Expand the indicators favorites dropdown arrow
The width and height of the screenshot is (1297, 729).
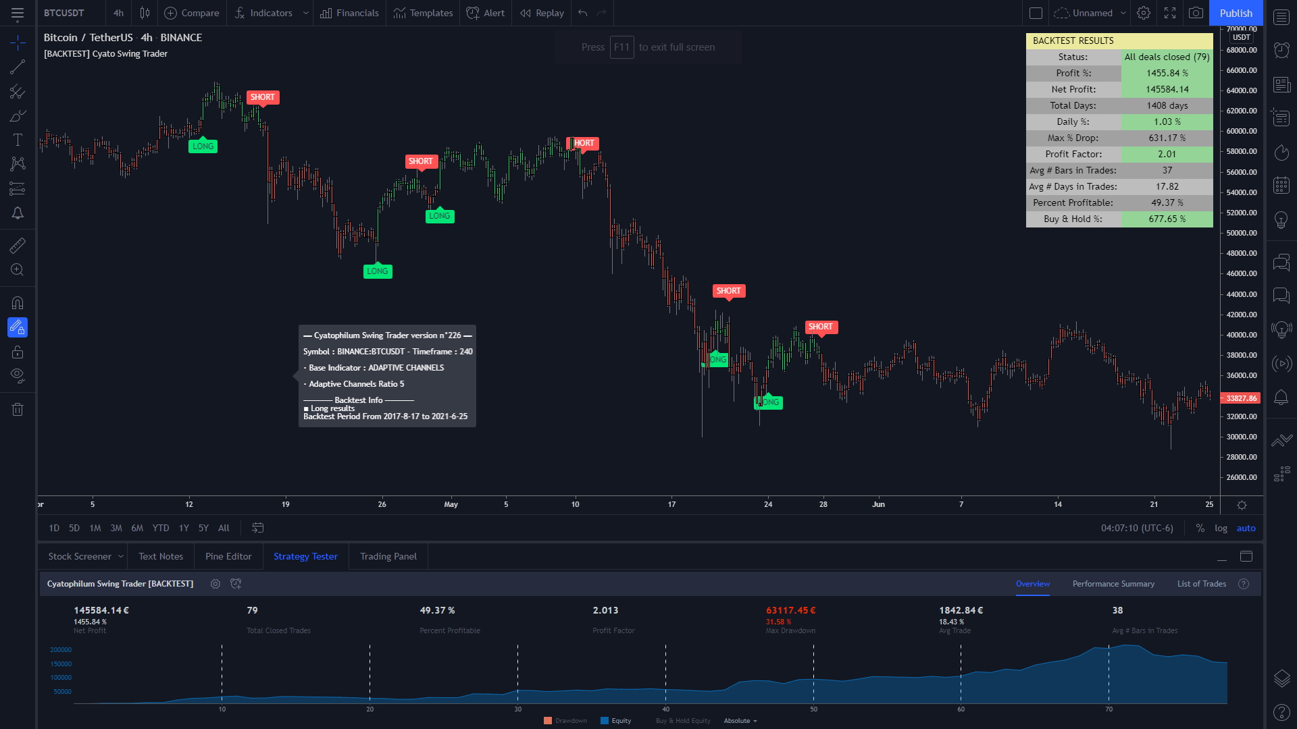point(305,13)
